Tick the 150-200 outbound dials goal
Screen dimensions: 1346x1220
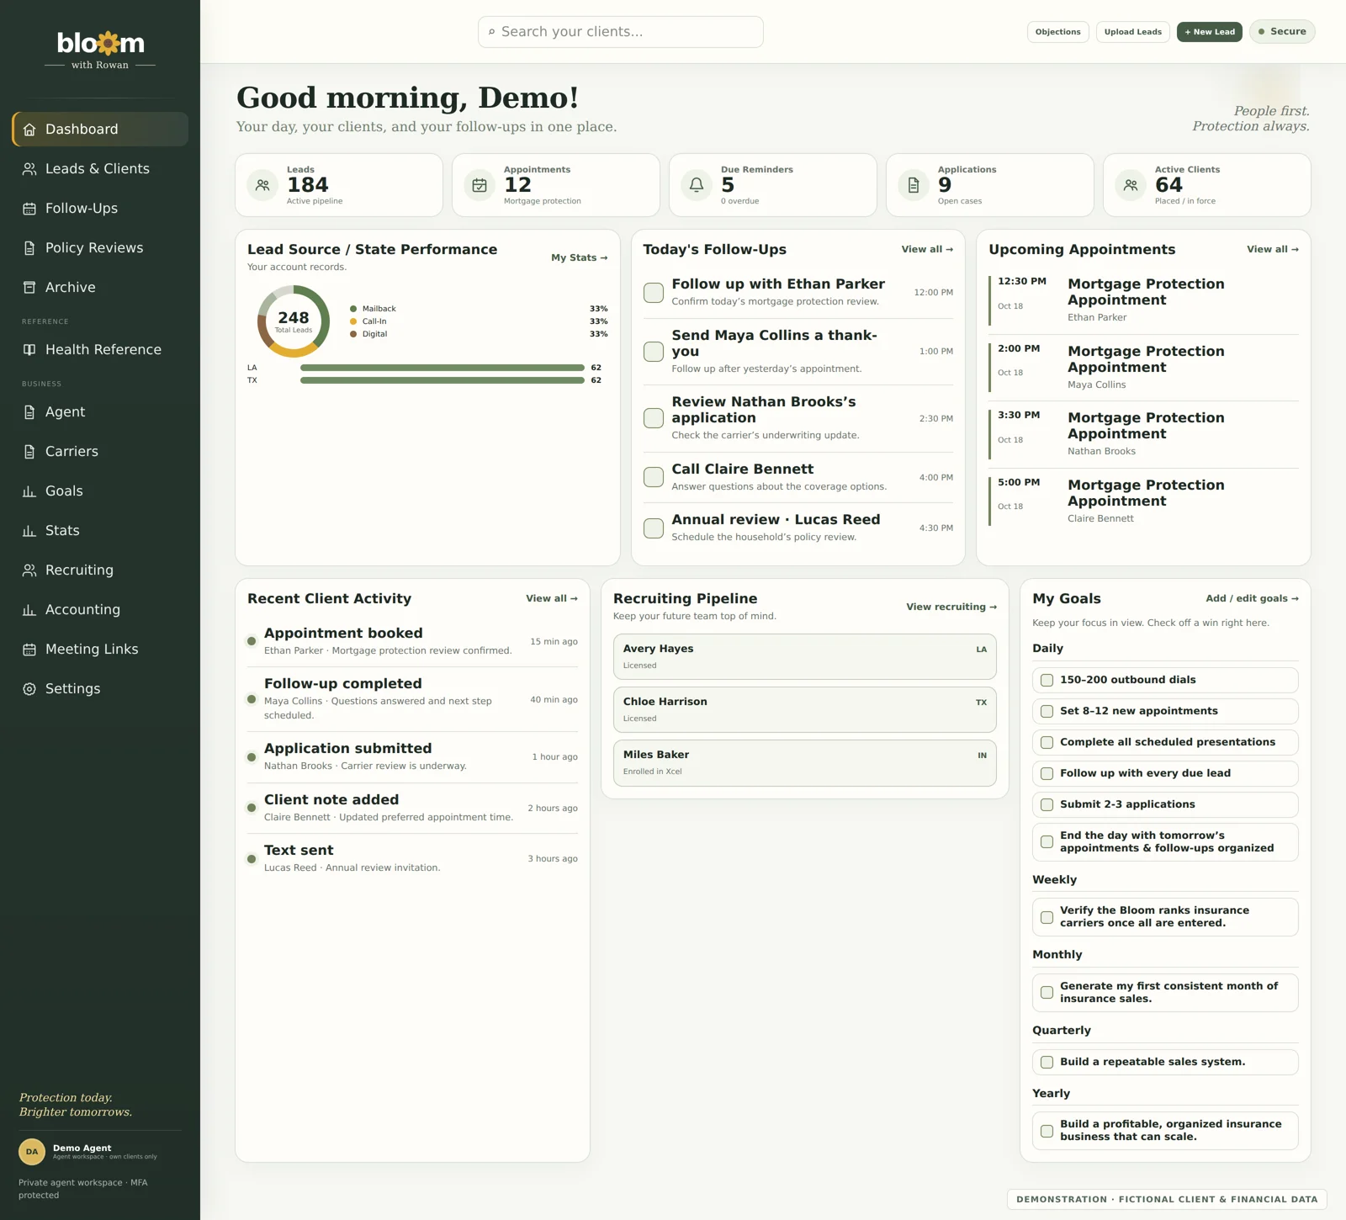(1047, 680)
